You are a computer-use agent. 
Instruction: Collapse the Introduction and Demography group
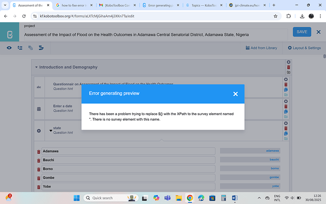pos(36,67)
